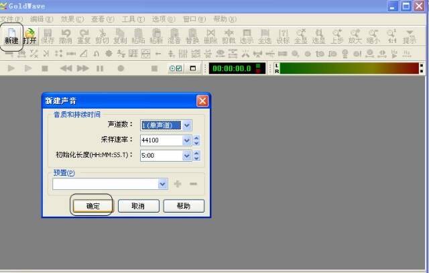Expand the 声道数 channels dropdown
Viewport: 429px width, 273px height.
(x=186, y=125)
